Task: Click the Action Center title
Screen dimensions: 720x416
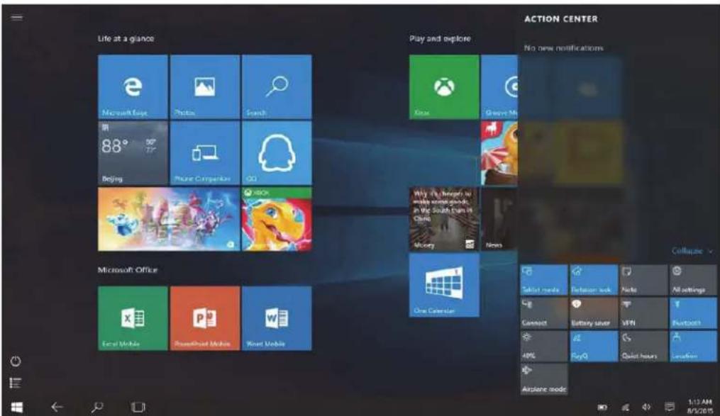Action: (561, 19)
